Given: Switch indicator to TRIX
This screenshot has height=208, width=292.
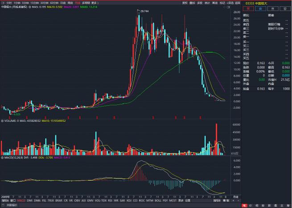Looking at the screenshot, I should (51, 200).
